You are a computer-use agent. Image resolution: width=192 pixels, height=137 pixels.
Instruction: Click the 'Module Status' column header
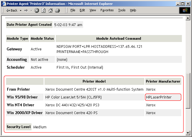tap(42, 39)
